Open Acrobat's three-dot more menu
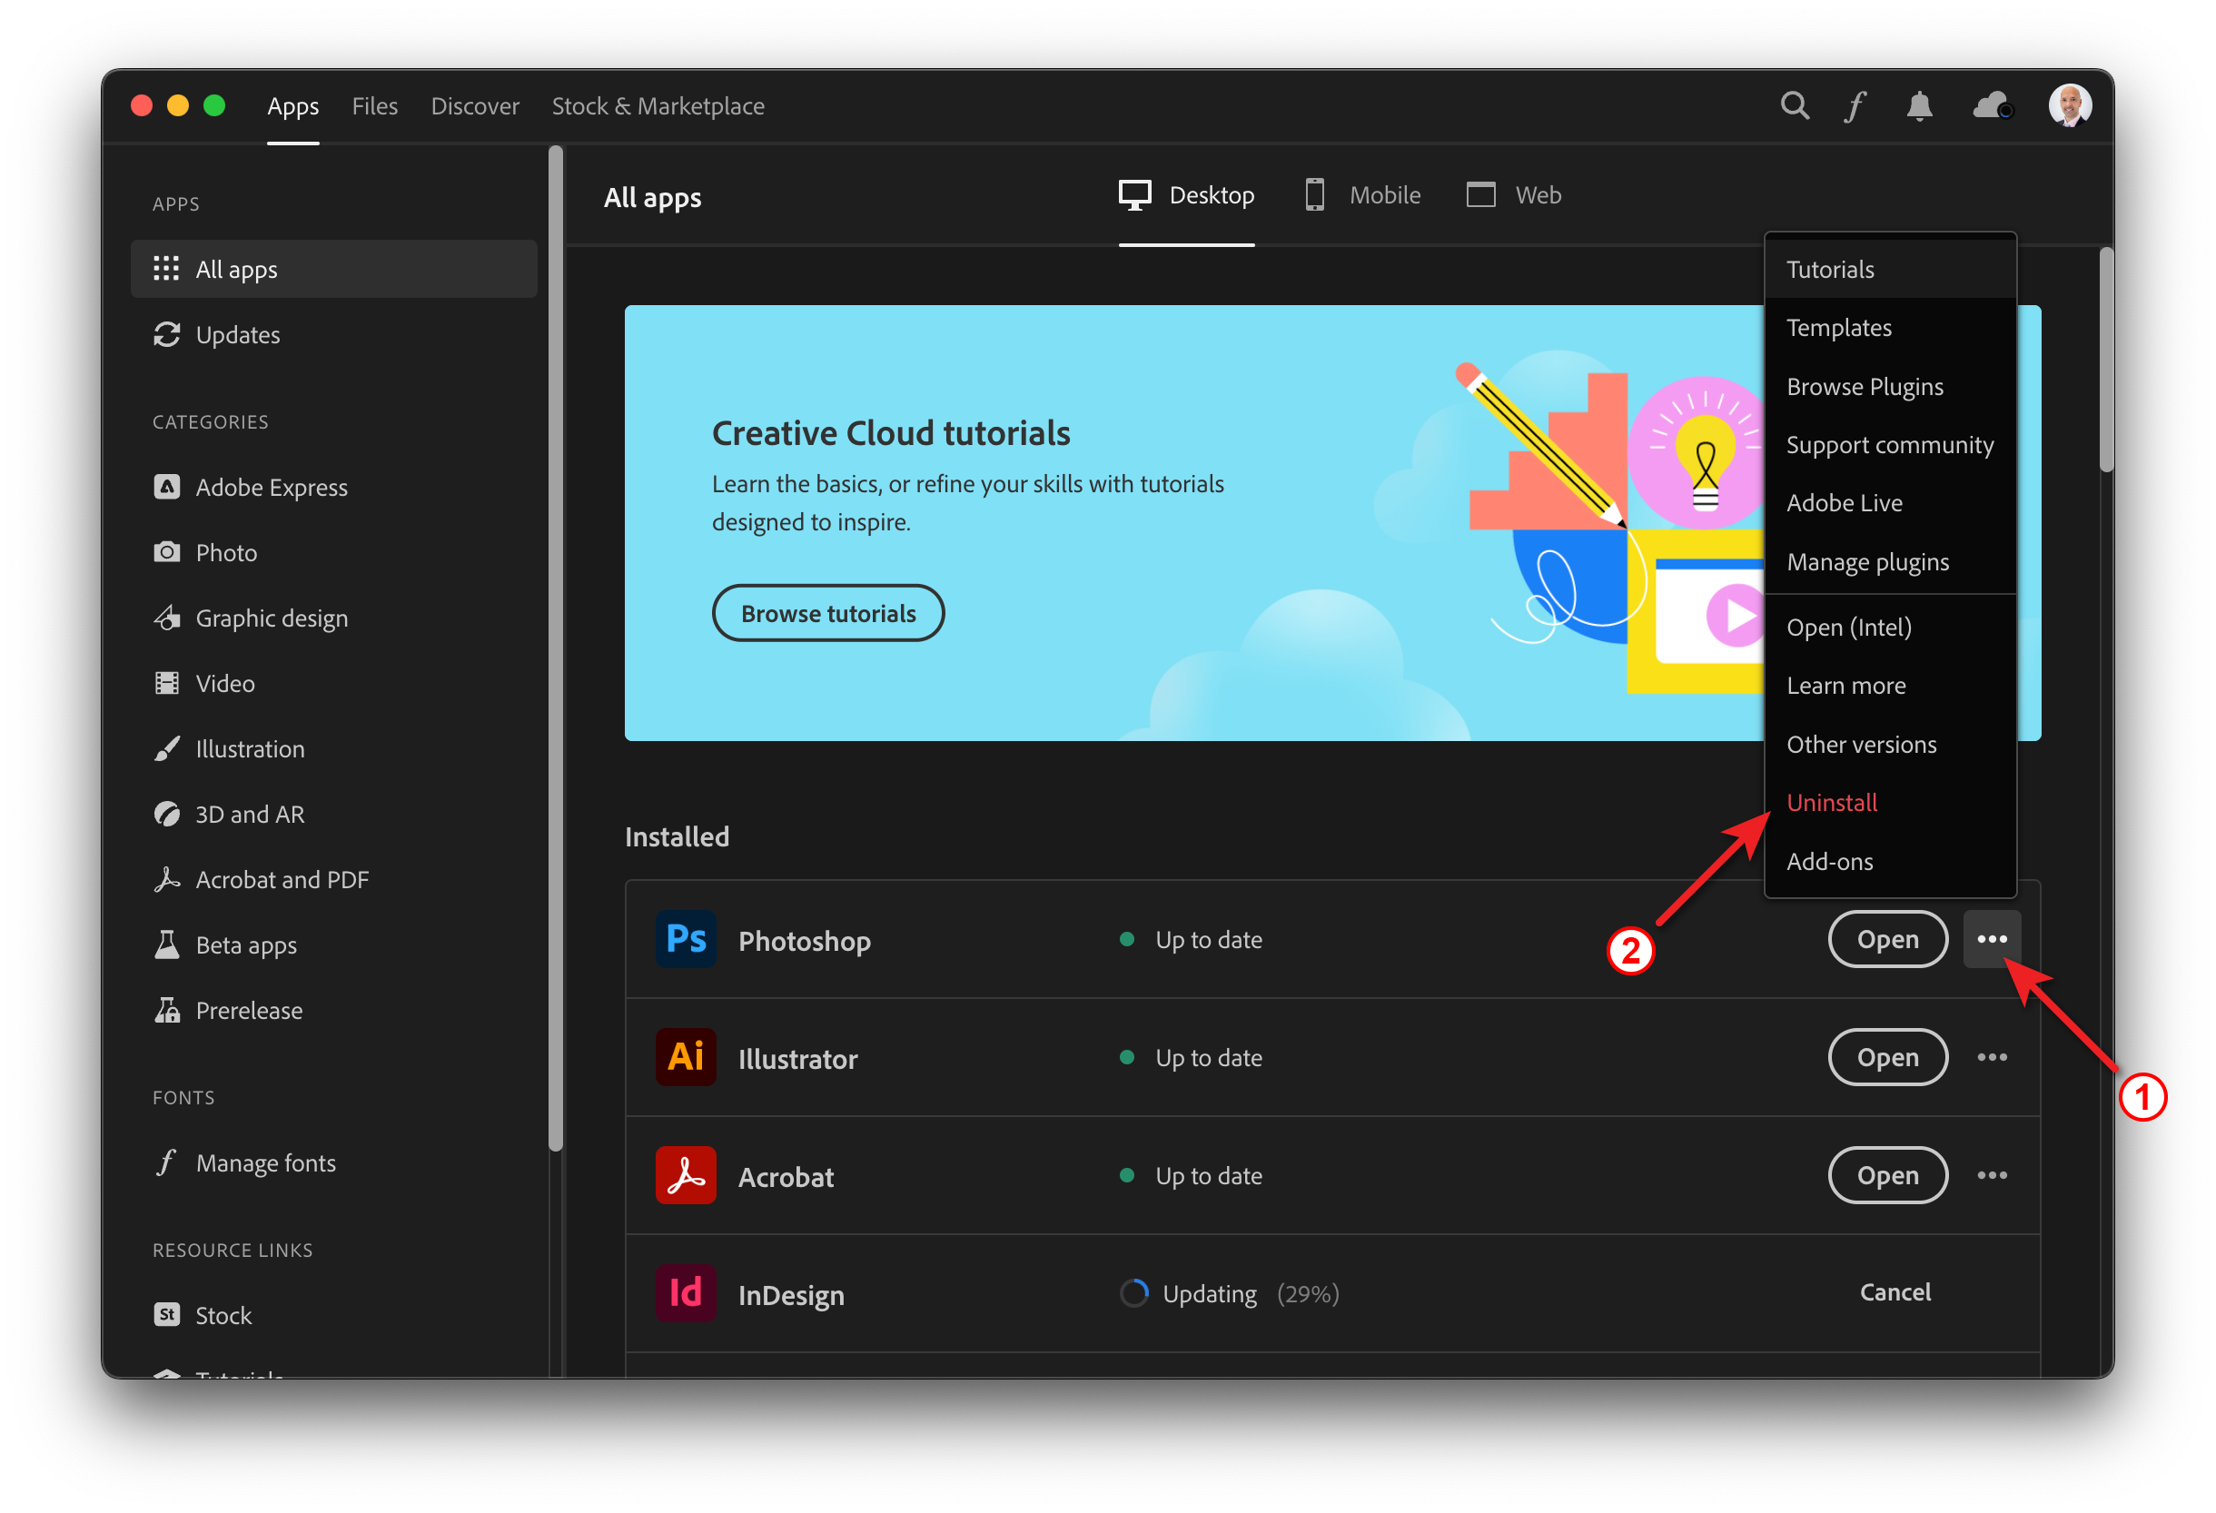This screenshot has height=1513, width=2216. pyautogui.click(x=1992, y=1176)
